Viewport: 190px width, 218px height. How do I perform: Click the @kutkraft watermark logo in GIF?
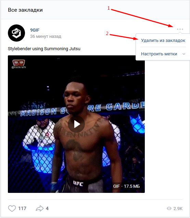coord(19,64)
